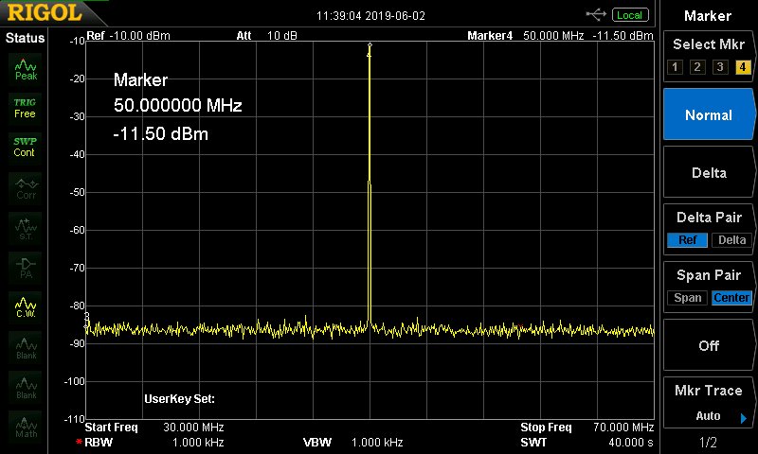
Task: Click the Stop Freq 70.000 MHz value
Action: point(623,427)
